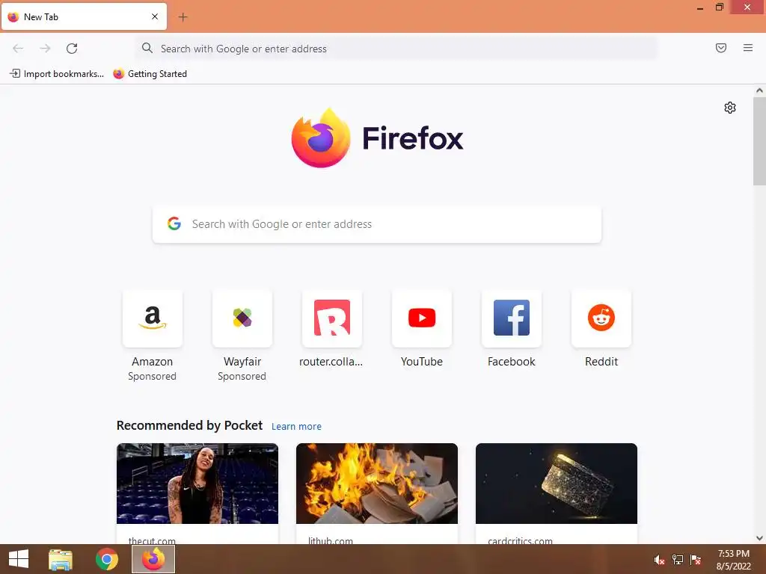
Task: Click the page personalize gear icon
Action: coord(730,108)
